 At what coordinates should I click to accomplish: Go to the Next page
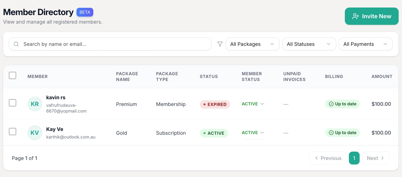(x=376, y=158)
